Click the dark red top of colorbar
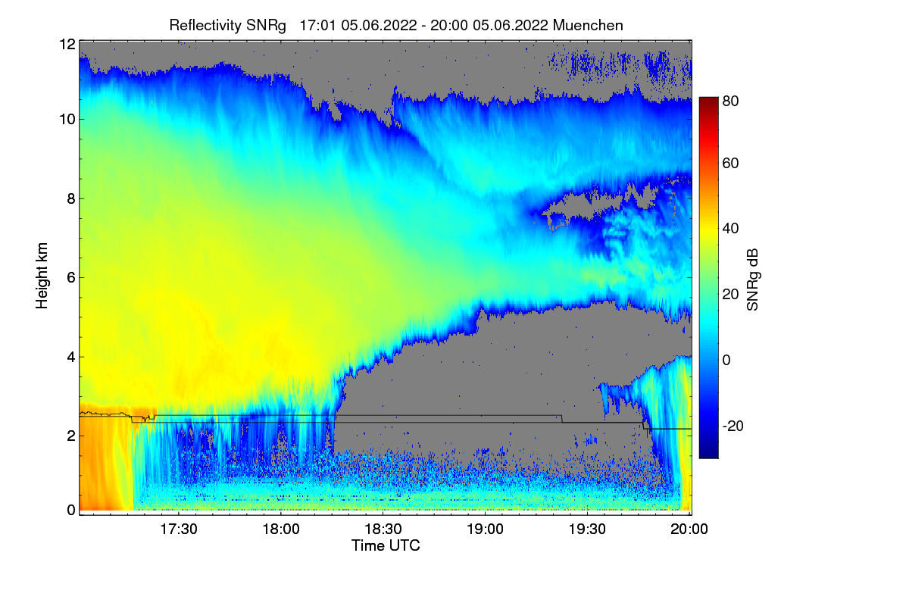Image resolution: width=909 pixels, height=606 pixels. coord(708,103)
